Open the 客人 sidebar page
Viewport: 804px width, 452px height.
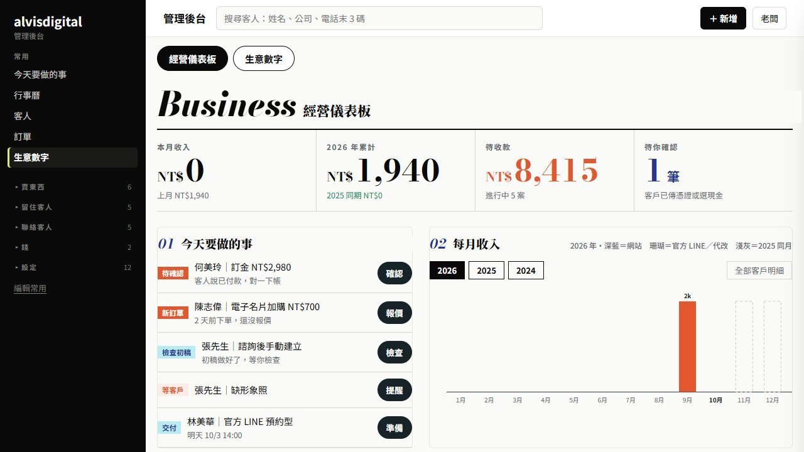pyautogui.click(x=72, y=116)
